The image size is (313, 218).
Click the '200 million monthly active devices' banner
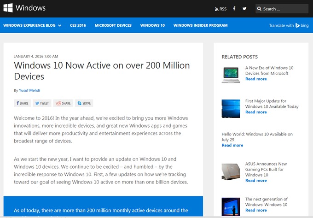click(103, 206)
